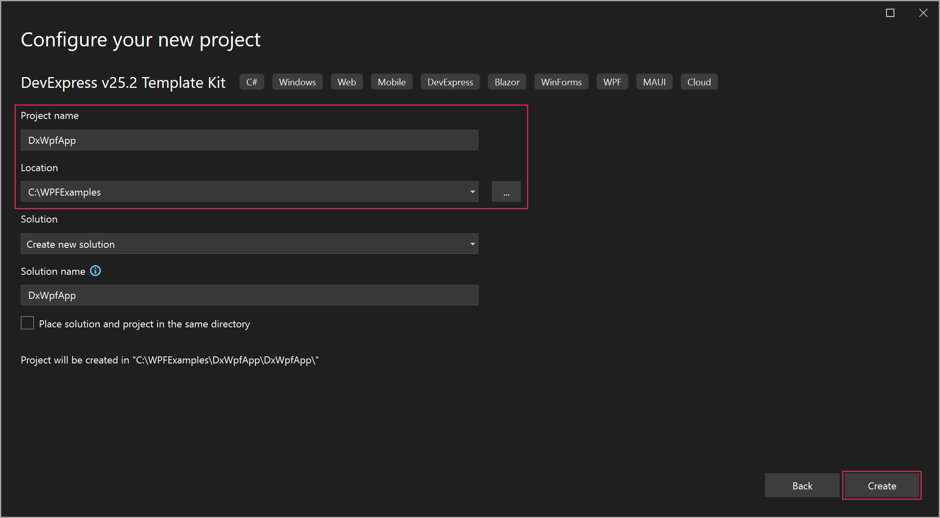Select the DevExpress tag
This screenshot has width=940, height=518.
coord(450,82)
